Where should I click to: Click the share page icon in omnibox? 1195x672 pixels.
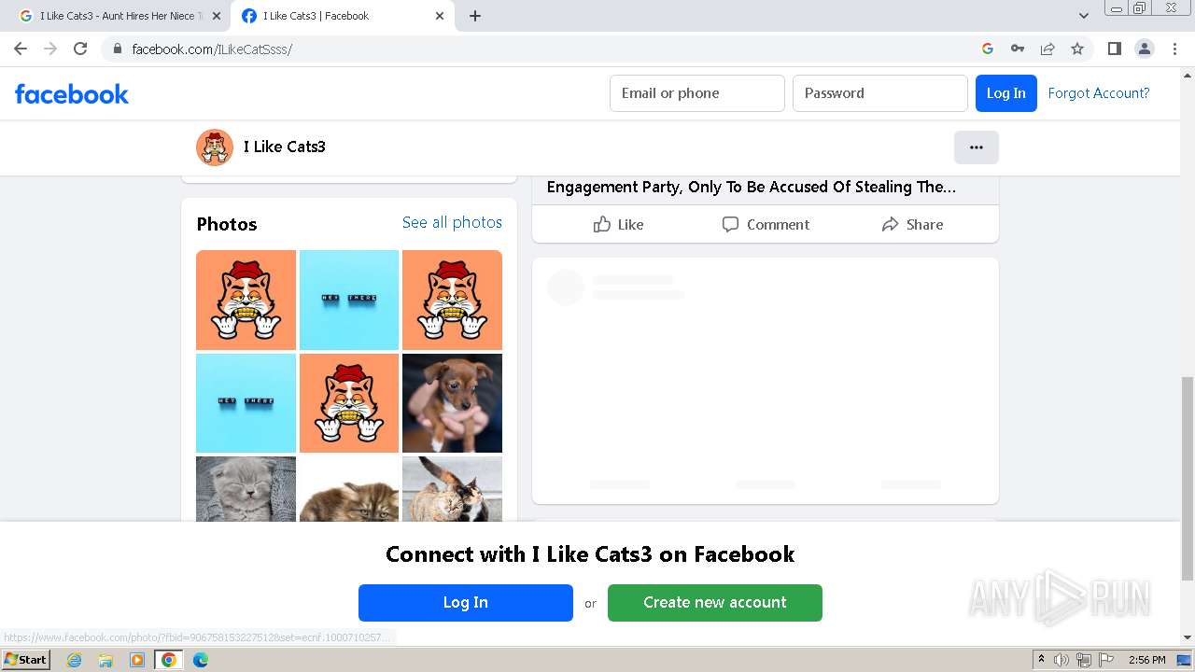pyautogui.click(x=1047, y=49)
